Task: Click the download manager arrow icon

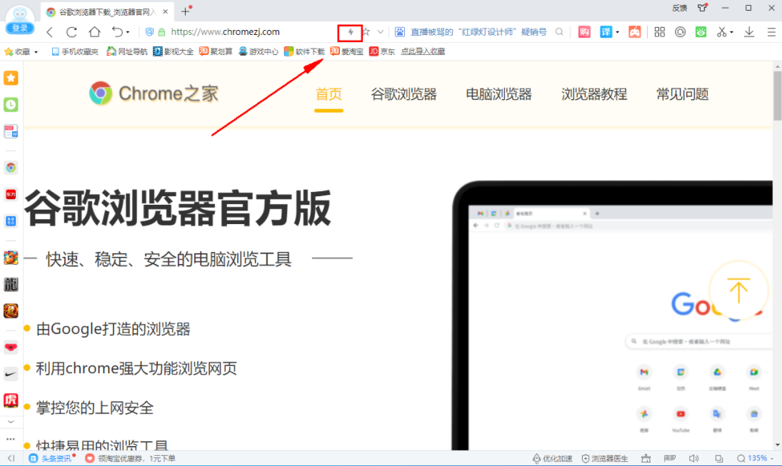Action: click(x=748, y=32)
